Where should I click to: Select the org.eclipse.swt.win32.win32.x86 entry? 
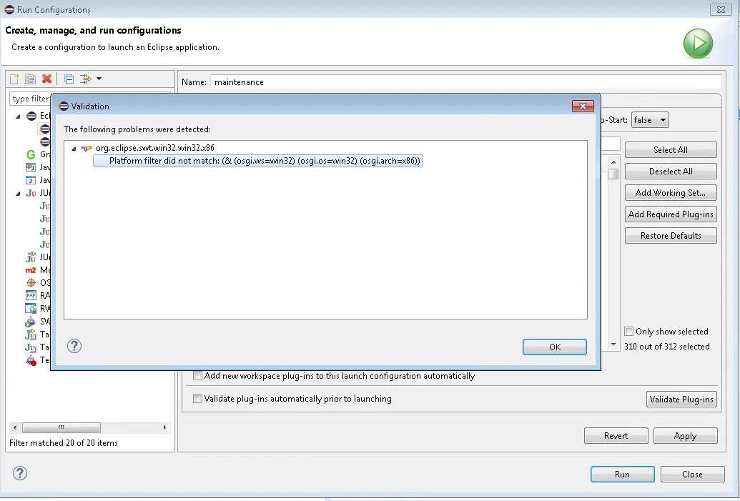(x=155, y=148)
